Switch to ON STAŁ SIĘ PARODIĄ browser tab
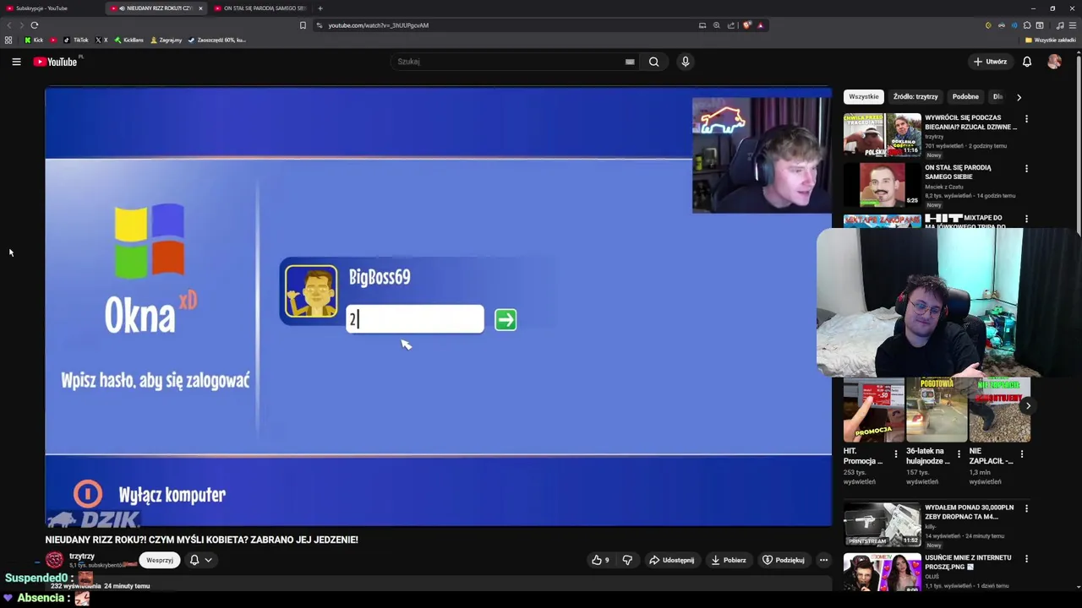Viewport: 1082px width, 608px height. point(260,8)
